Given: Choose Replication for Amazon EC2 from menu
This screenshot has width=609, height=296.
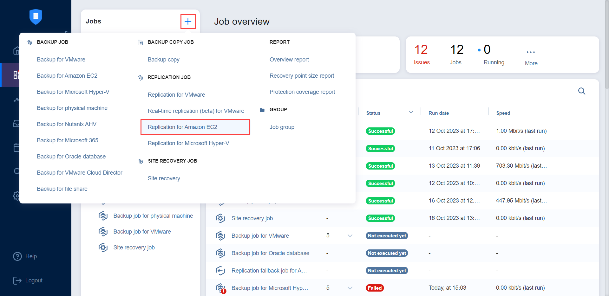Looking at the screenshot, I should click(x=182, y=127).
